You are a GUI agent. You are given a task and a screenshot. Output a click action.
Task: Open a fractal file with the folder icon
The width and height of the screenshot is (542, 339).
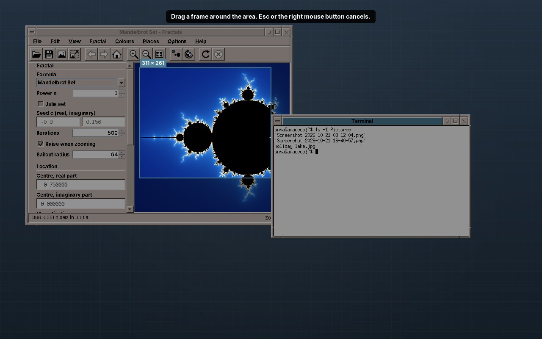[x=36, y=54]
